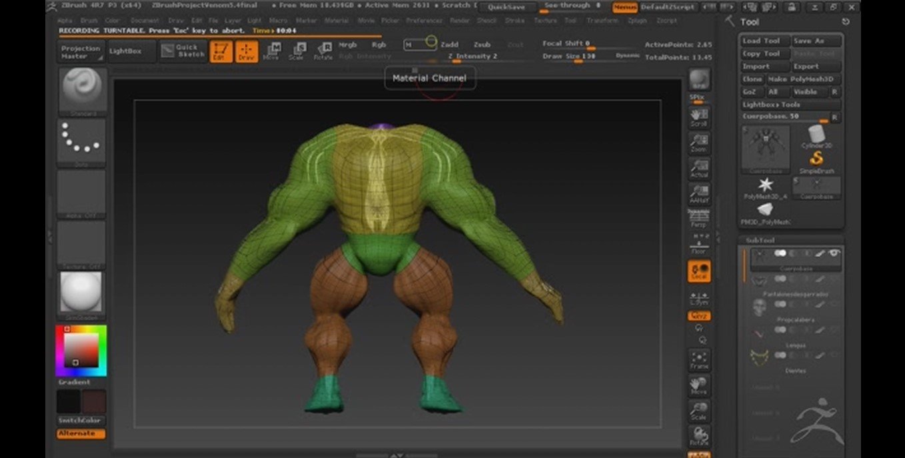Toggle L.Sym local symmetry
The height and width of the screenshot is (458, 905).
[698, 298]
